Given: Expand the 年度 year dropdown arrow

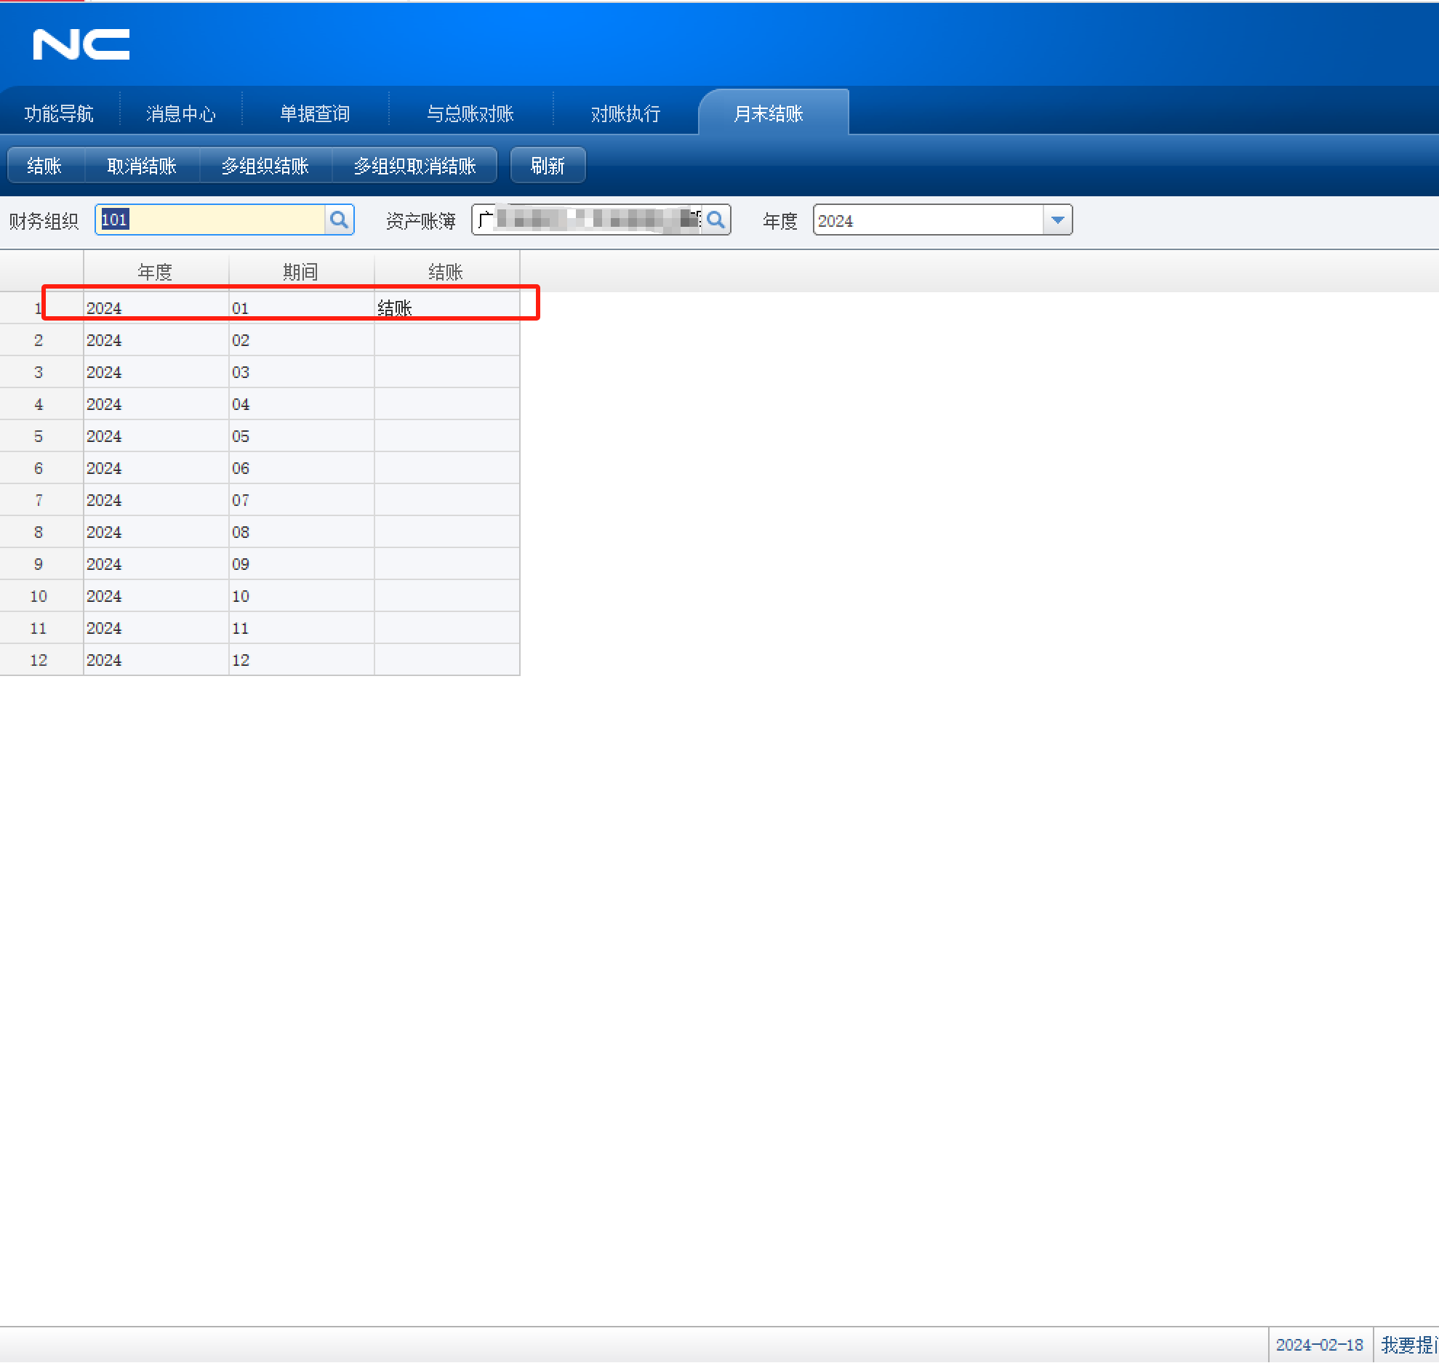Looking at the screenshot, I should [x=1057, y=220].
